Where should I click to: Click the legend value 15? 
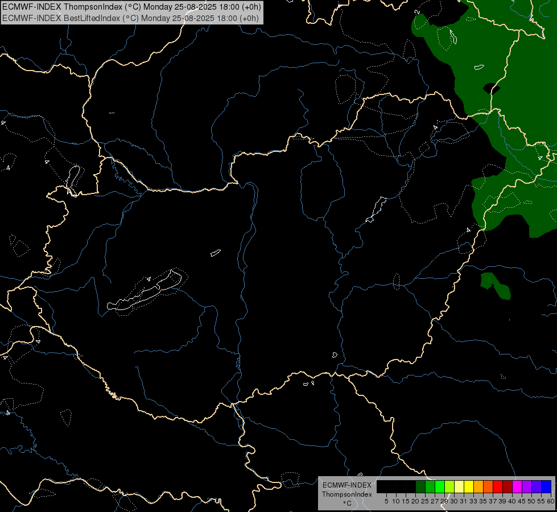point(406,501)
